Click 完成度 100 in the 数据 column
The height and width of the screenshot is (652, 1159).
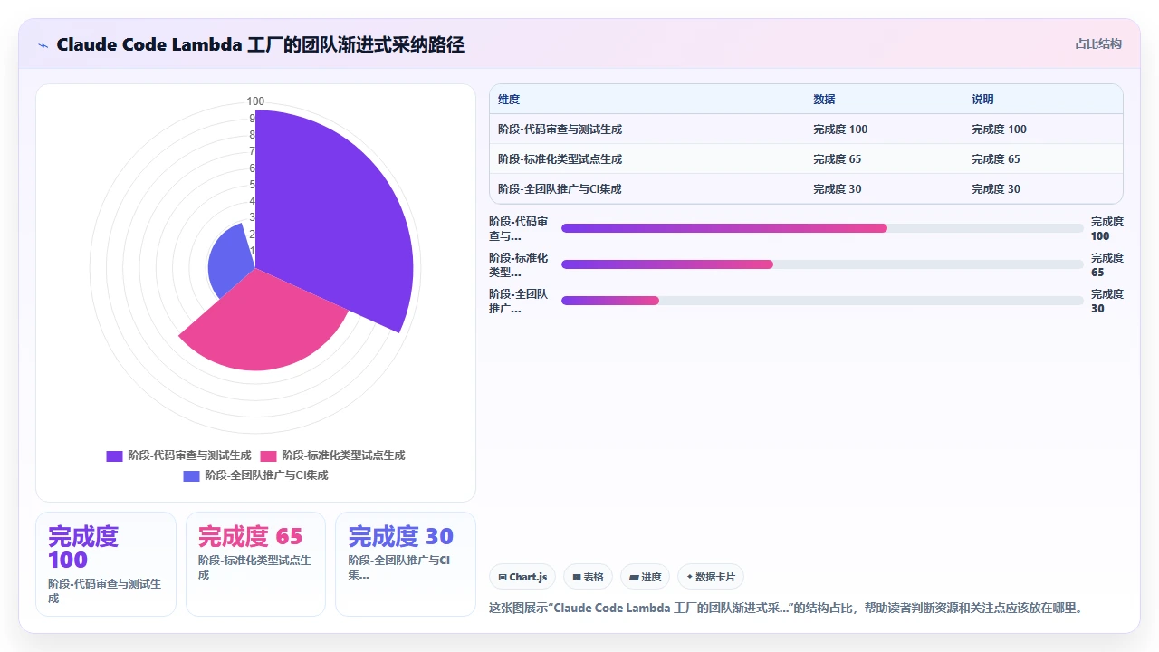(x=840, y=129)
